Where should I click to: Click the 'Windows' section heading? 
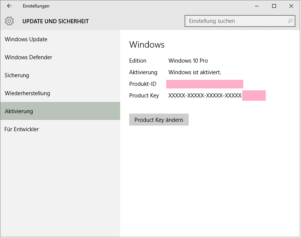pos(147,45)
